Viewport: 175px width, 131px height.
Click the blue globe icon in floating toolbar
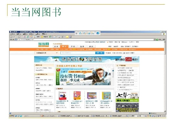[98, 33]
